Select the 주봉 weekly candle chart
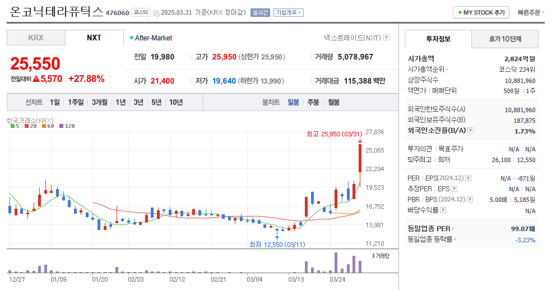The image size is (552, 290). point(313,102)
